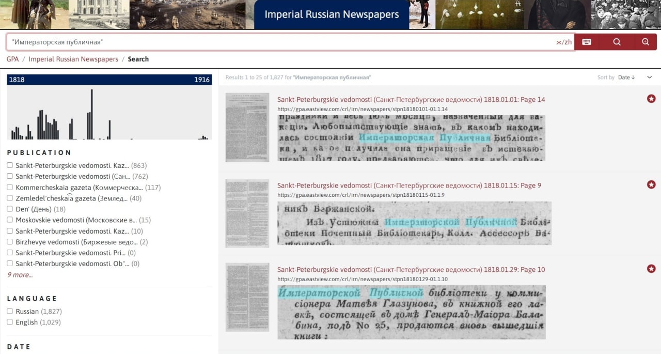Open result title 1818.01.01: Page 14

coord(411,100)
